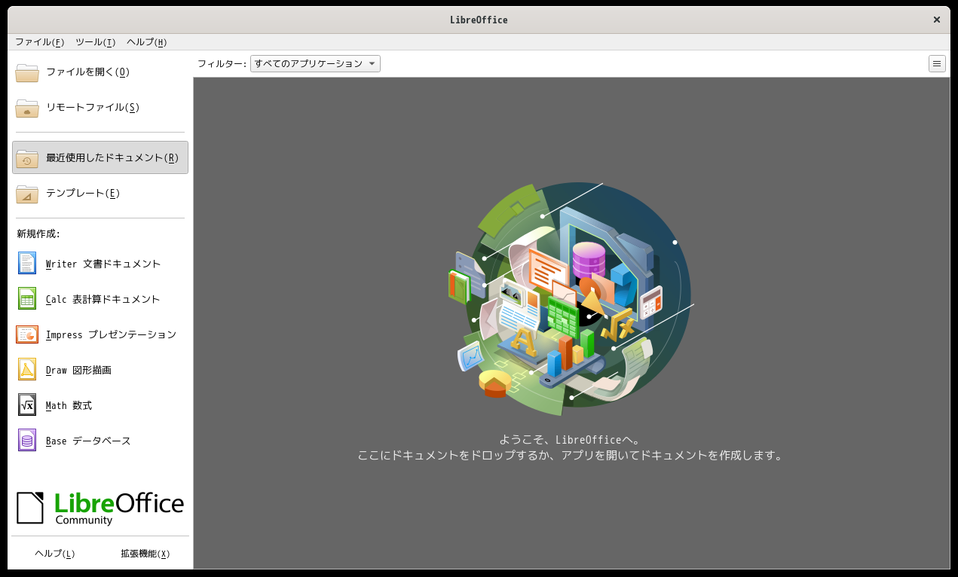Click the remote files cloud folder icon
Screen dimensions: 958x577
click(x=27, y=108)
